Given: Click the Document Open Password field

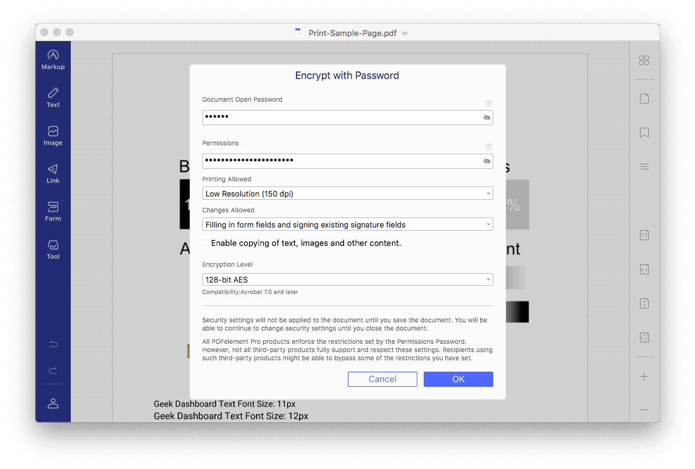Looking at the screenshot, I should tap(341, 118).
